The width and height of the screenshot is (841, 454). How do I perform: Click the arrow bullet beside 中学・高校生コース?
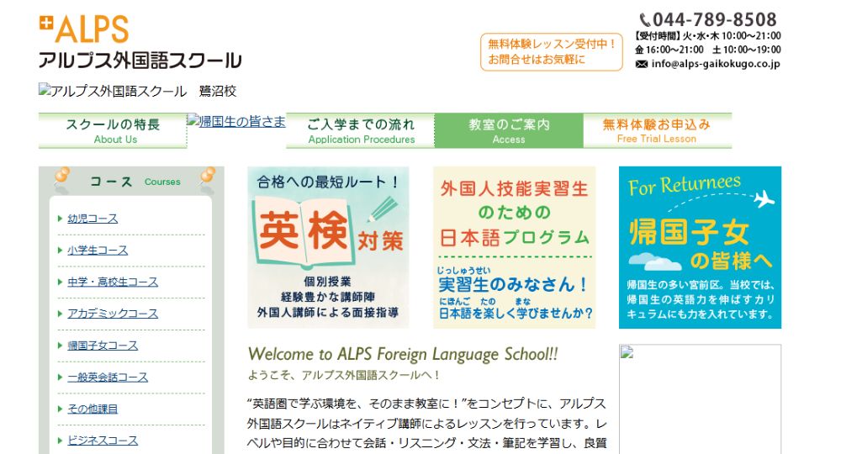coord(60,282)
